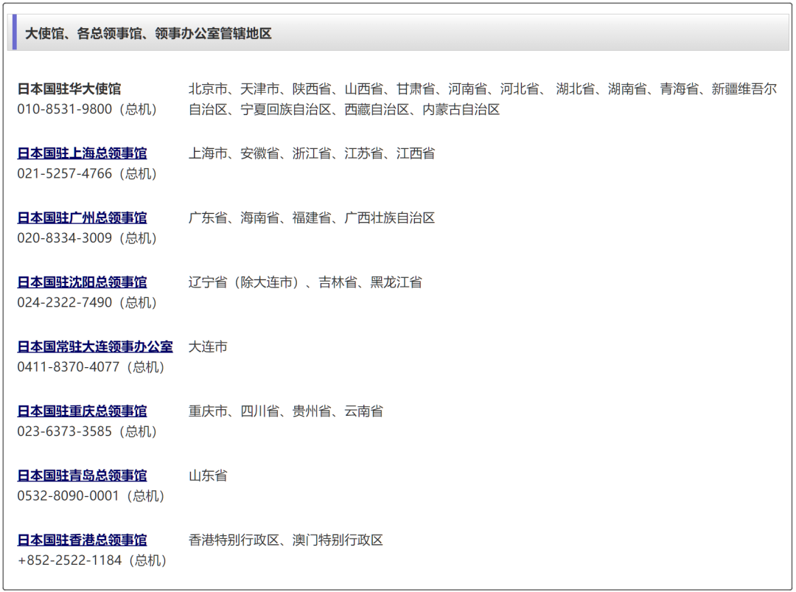Click the 日本国驻沈阳总领事馆 link
This screenshot has height=592, width=796.
click(82, 282)
